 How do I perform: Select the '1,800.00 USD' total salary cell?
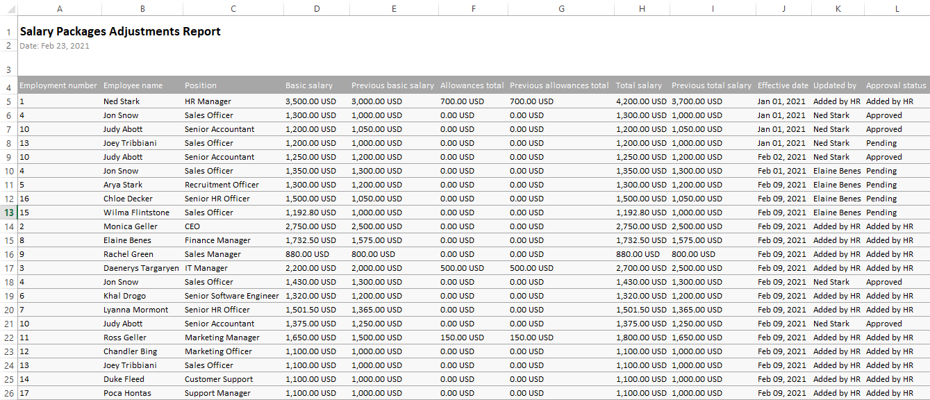641,337
